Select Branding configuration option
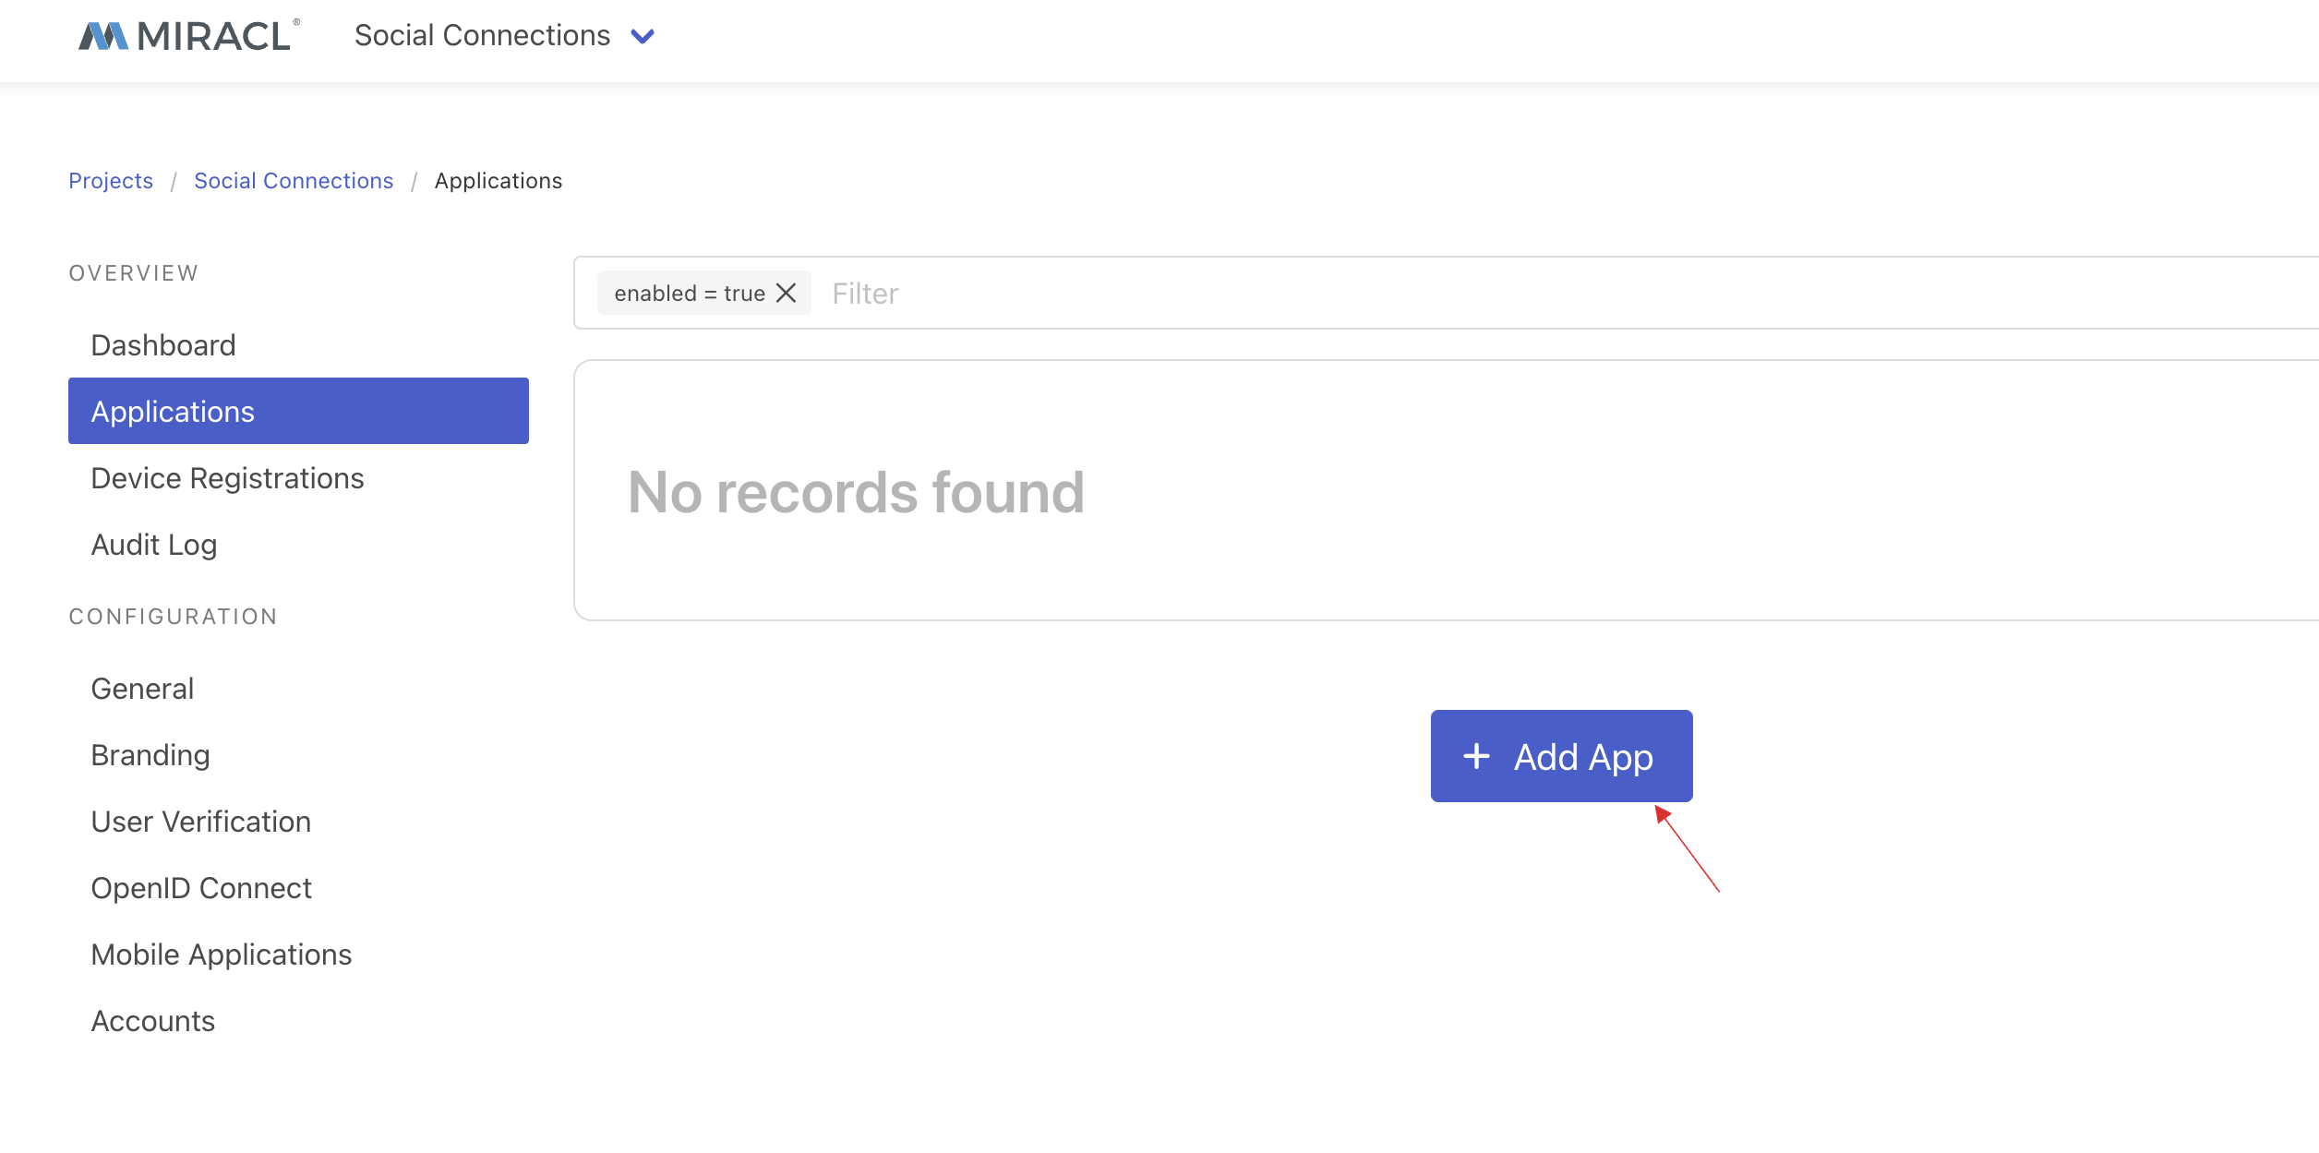This screenshot has width=2319, height=1153. (150, 754)
